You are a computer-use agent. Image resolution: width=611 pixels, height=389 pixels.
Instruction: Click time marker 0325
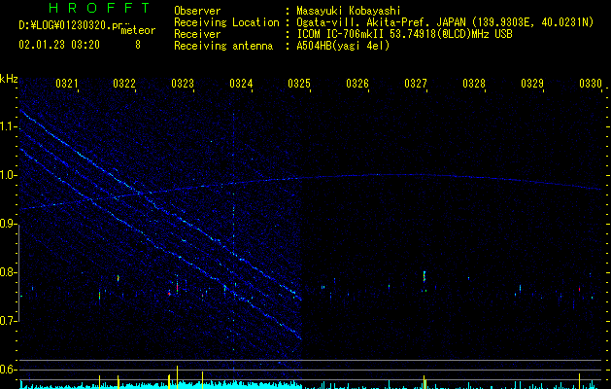(x=299, y=84)
